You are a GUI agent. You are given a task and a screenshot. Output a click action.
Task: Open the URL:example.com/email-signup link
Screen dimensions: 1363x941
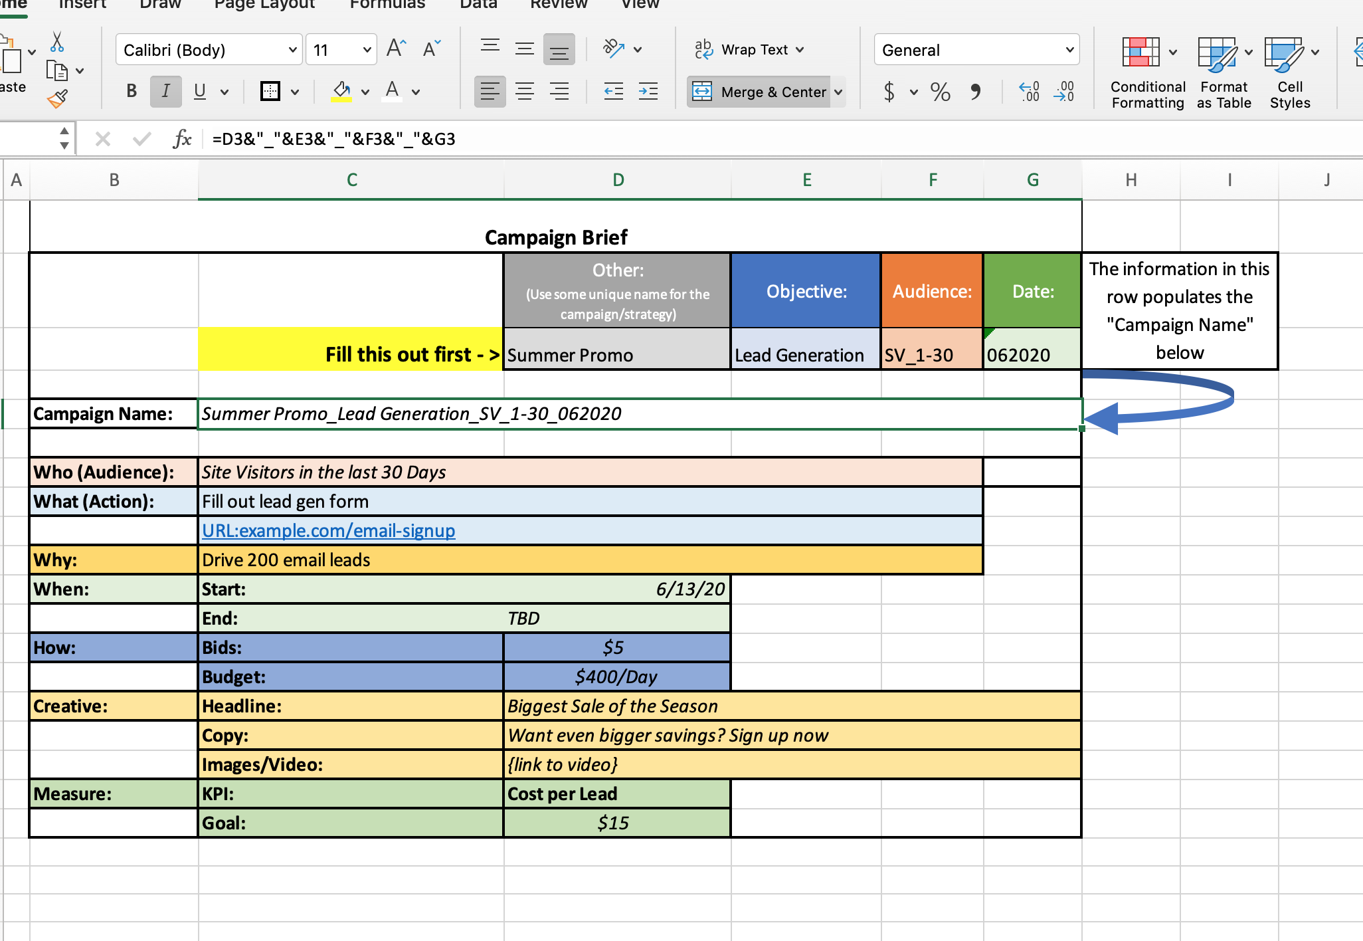coord(328,530)
